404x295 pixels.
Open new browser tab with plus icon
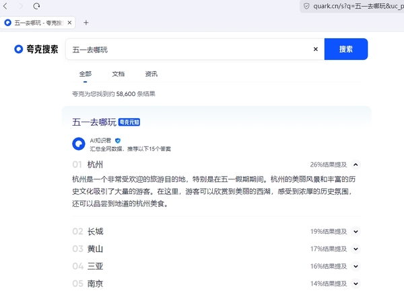click(86, 22)
